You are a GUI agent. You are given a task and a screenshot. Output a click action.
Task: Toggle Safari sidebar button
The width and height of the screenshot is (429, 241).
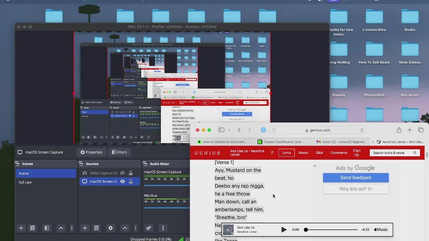click(221, 130)
